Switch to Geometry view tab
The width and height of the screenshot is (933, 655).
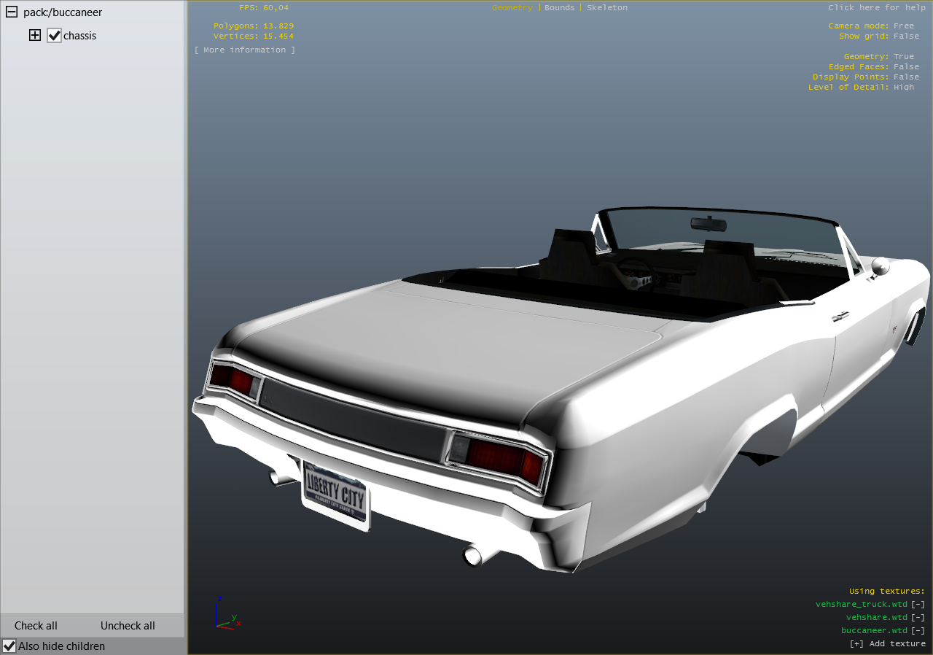click(512, 7)
